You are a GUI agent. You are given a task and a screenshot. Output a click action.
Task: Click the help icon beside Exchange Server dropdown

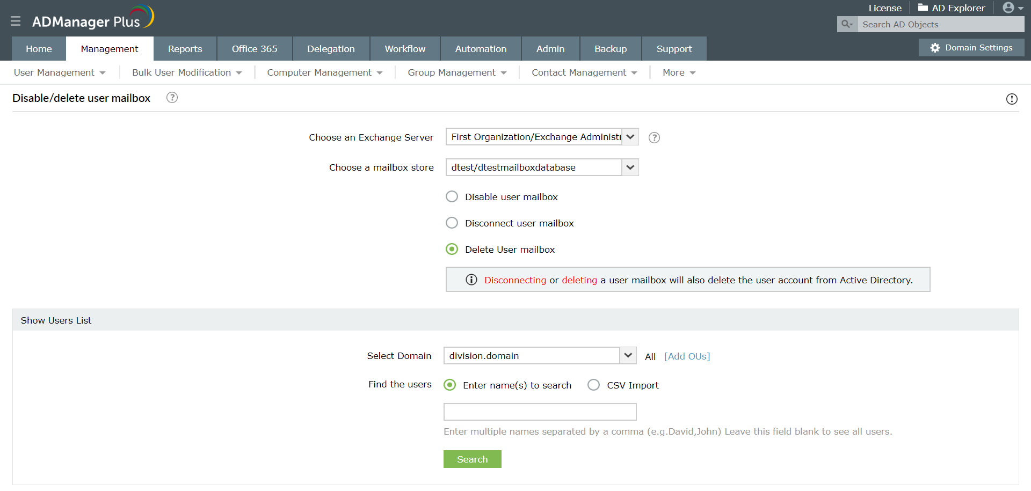click(x=654, y=137)
